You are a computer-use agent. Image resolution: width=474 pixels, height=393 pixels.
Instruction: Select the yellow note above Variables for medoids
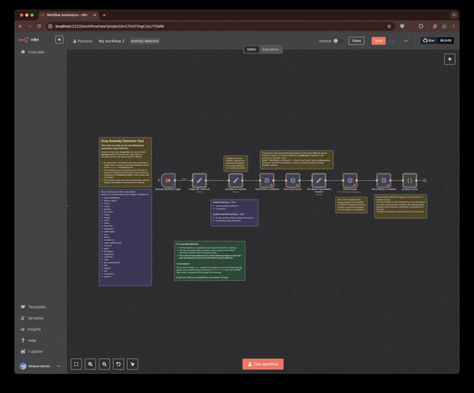click(x=235, y=163)
